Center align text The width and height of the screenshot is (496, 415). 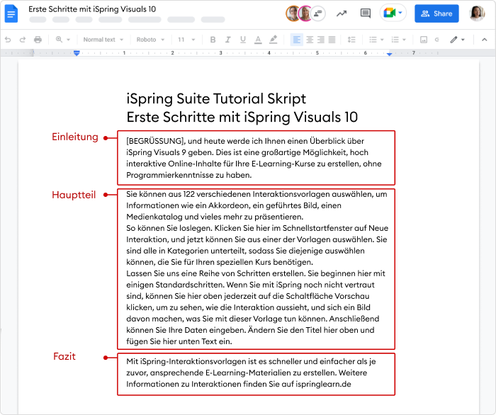point(310,40)
